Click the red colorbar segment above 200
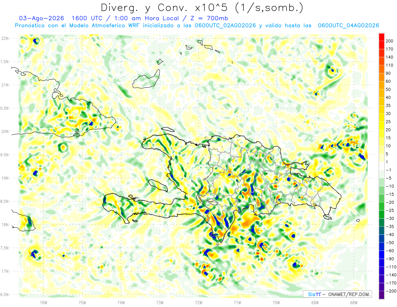The height and width of the screenshot is (307, 397). 381,37
